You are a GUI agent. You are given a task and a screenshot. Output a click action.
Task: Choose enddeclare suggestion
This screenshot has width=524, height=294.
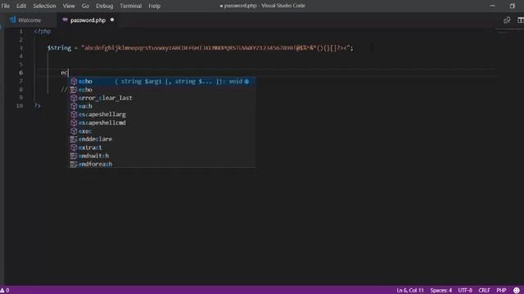point(162,139)
